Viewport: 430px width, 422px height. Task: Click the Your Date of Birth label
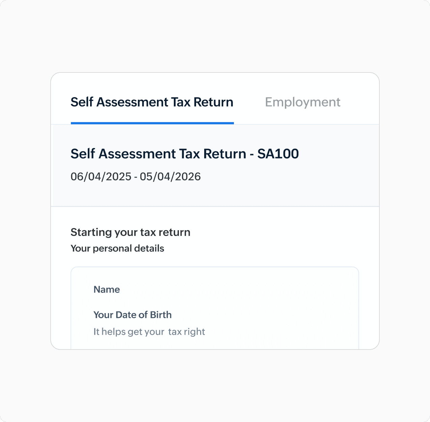133,315
